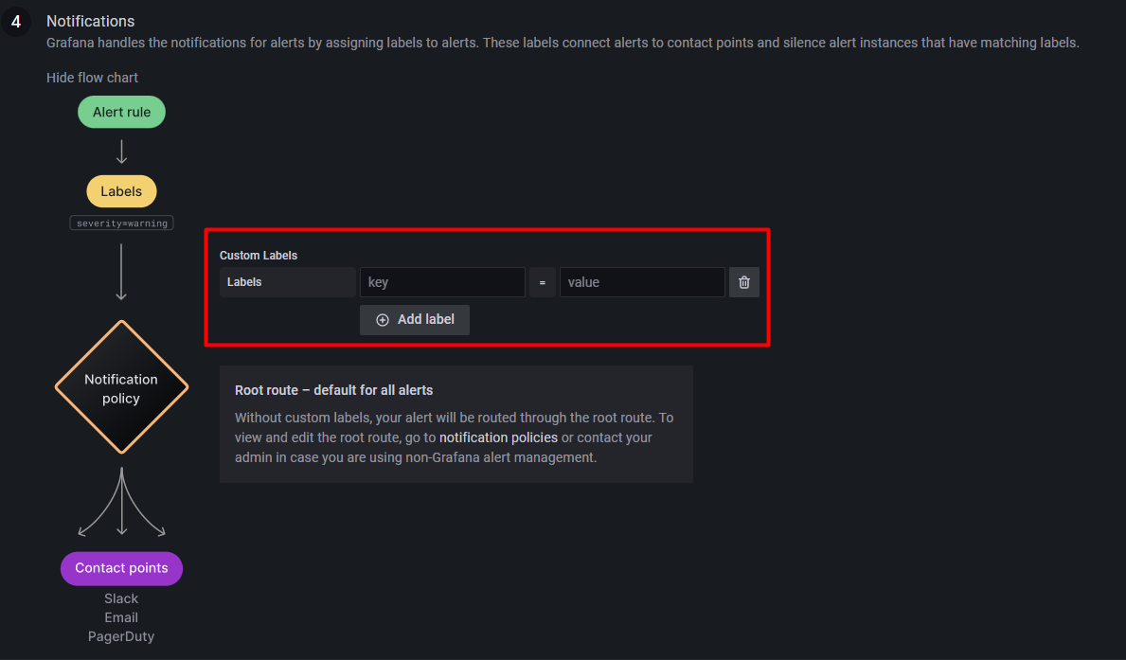
Task: Click into the label value field
Action: point(642,282)
